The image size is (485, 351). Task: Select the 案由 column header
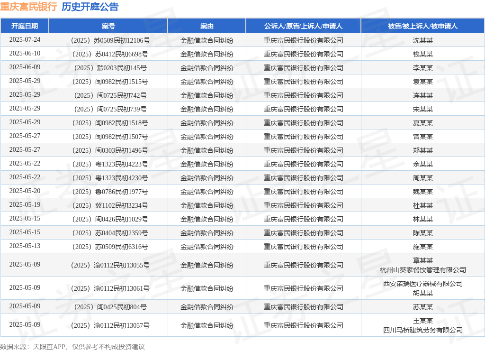coord(207,26)
